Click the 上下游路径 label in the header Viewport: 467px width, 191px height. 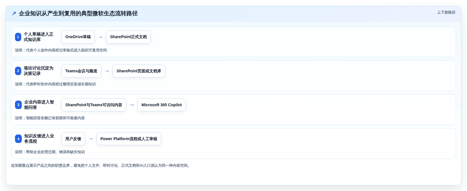click(x=446, y=12)
